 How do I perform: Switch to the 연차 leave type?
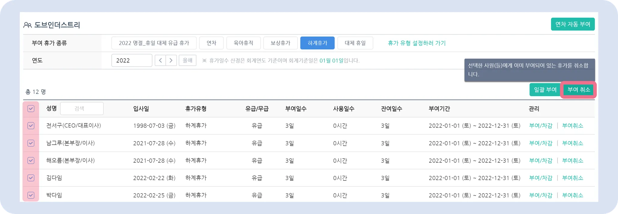click(211, 43)
